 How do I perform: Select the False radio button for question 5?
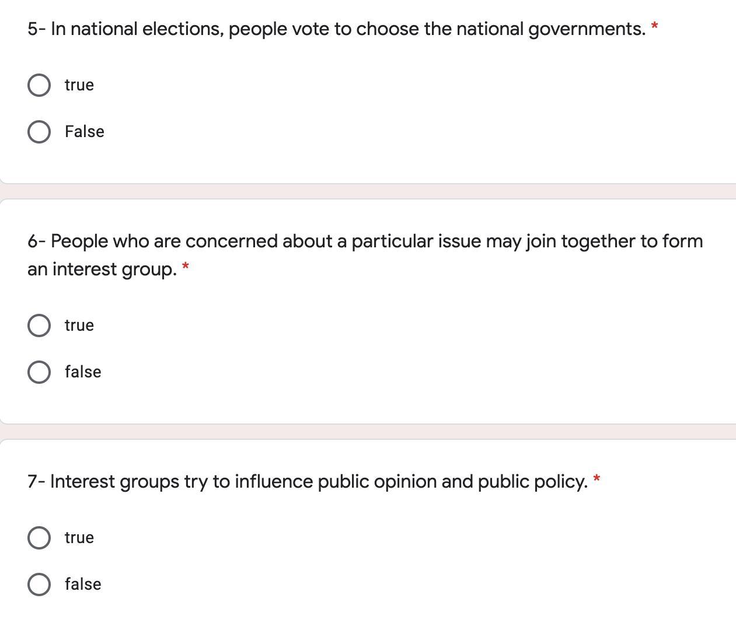click(39, 132)
